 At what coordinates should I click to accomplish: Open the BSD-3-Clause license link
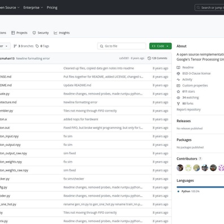(196, 74)
